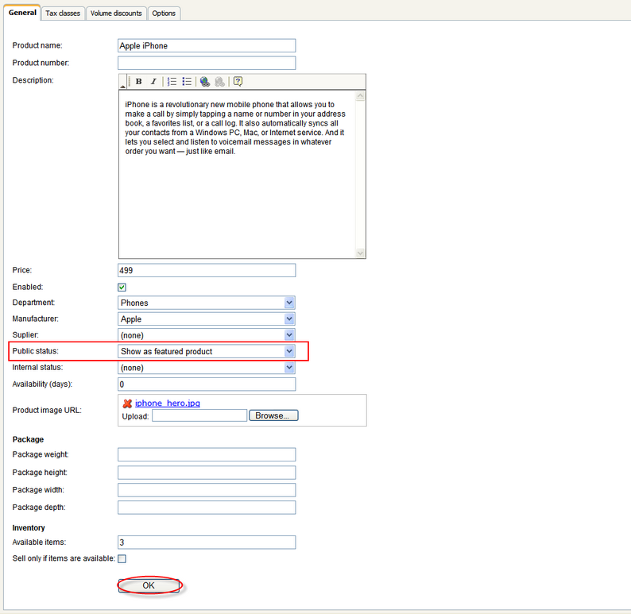Screen dimensions: 631x614
Task: Open the editor help icon
Action: pyautogui.click(x=238, y=82)
